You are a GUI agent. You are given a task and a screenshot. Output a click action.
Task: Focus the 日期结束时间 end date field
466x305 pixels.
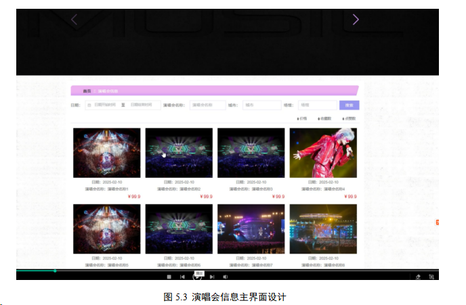tap(141, 105)
